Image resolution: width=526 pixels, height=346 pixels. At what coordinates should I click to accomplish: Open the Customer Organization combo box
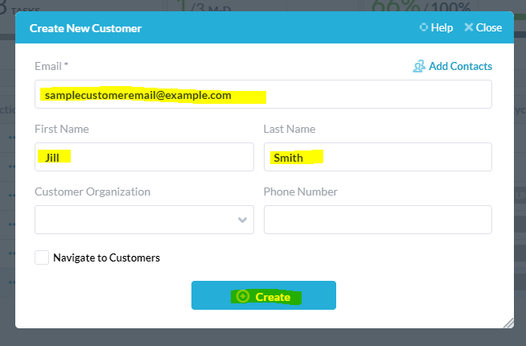click(x=144, y=220)
